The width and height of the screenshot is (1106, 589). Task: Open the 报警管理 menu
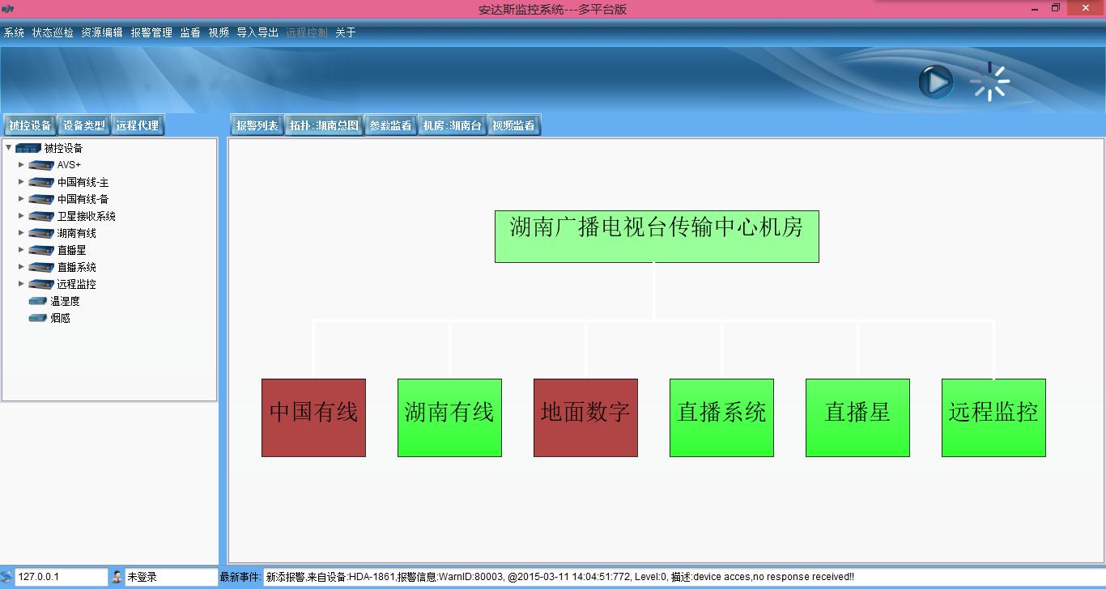(x=151, y=32)
